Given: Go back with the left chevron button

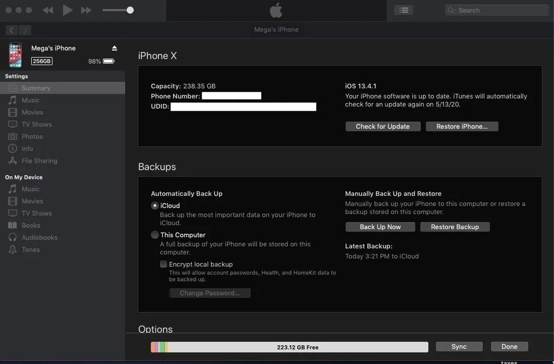Looking at the screenshot, I should [12, 30].
